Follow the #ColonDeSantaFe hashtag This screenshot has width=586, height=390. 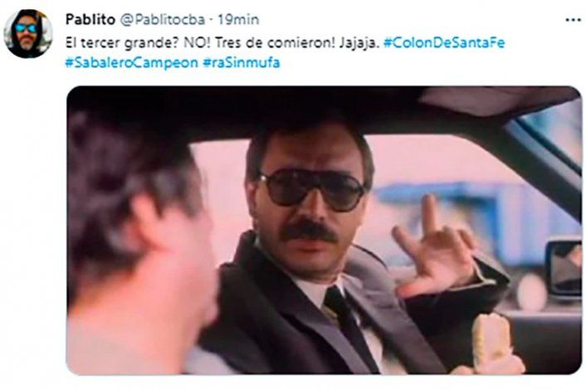point(444,42)
